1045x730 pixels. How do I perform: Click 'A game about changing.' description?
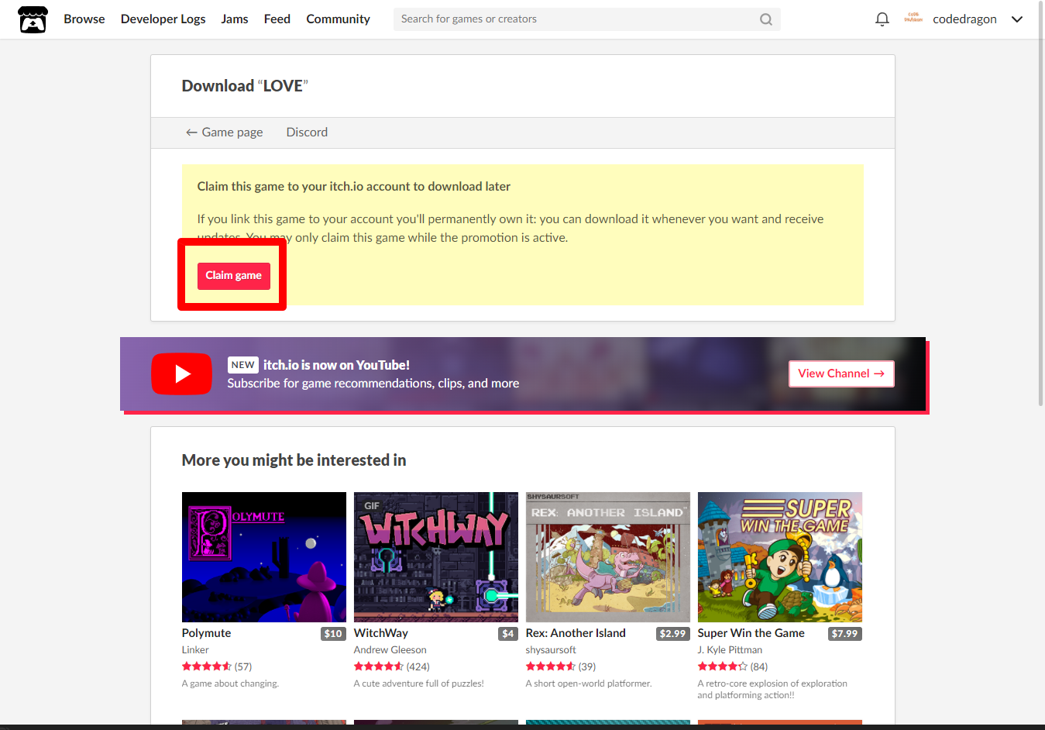tap(230, 684)
